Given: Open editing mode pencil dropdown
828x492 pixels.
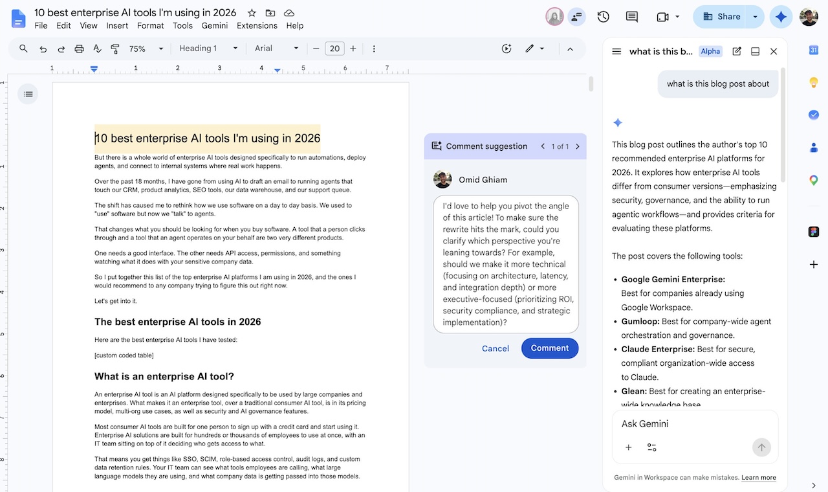Looking at the screenshot, I should click(535, 49).
